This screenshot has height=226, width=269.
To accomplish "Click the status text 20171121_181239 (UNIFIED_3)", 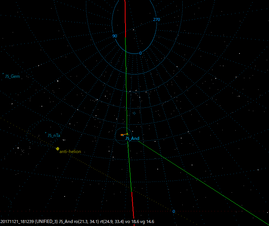I will [x=29, y=222].
